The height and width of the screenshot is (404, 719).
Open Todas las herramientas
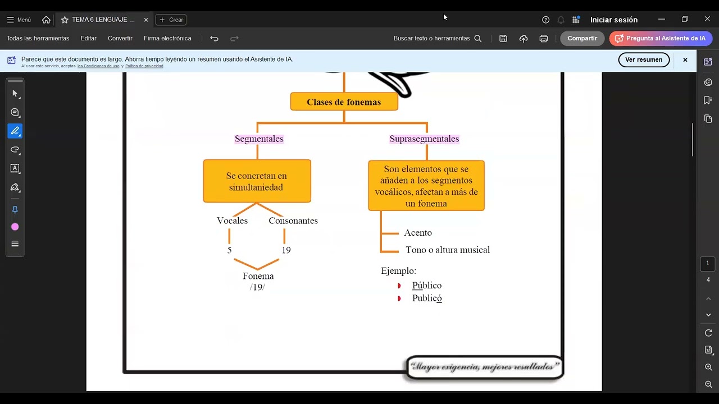point(38,38)
